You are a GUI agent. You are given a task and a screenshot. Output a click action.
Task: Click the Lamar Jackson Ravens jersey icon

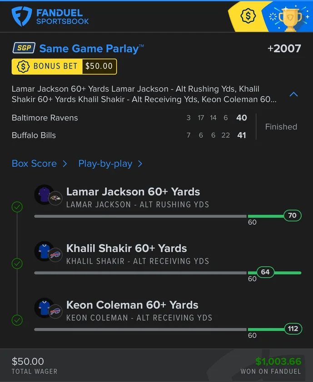[44, 195]
